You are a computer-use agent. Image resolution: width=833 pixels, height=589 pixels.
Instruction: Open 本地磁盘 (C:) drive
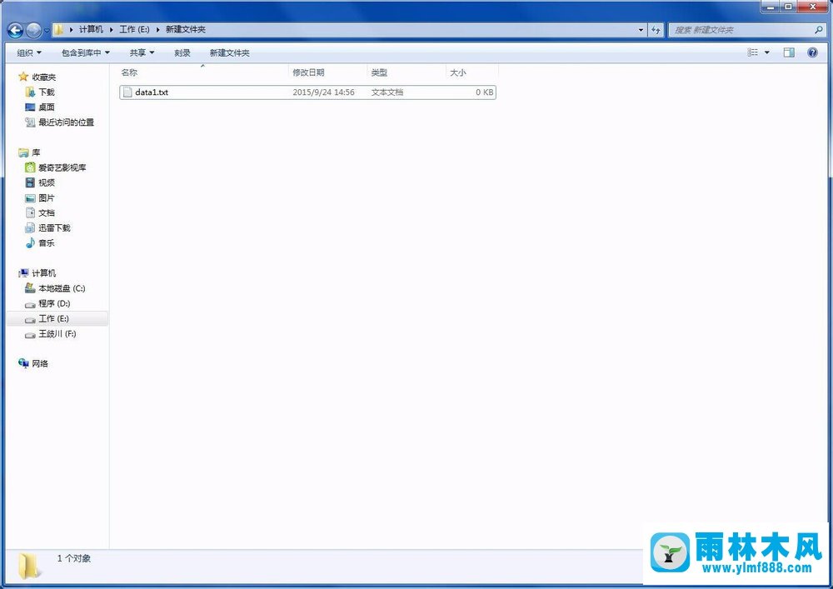[62, 288]
